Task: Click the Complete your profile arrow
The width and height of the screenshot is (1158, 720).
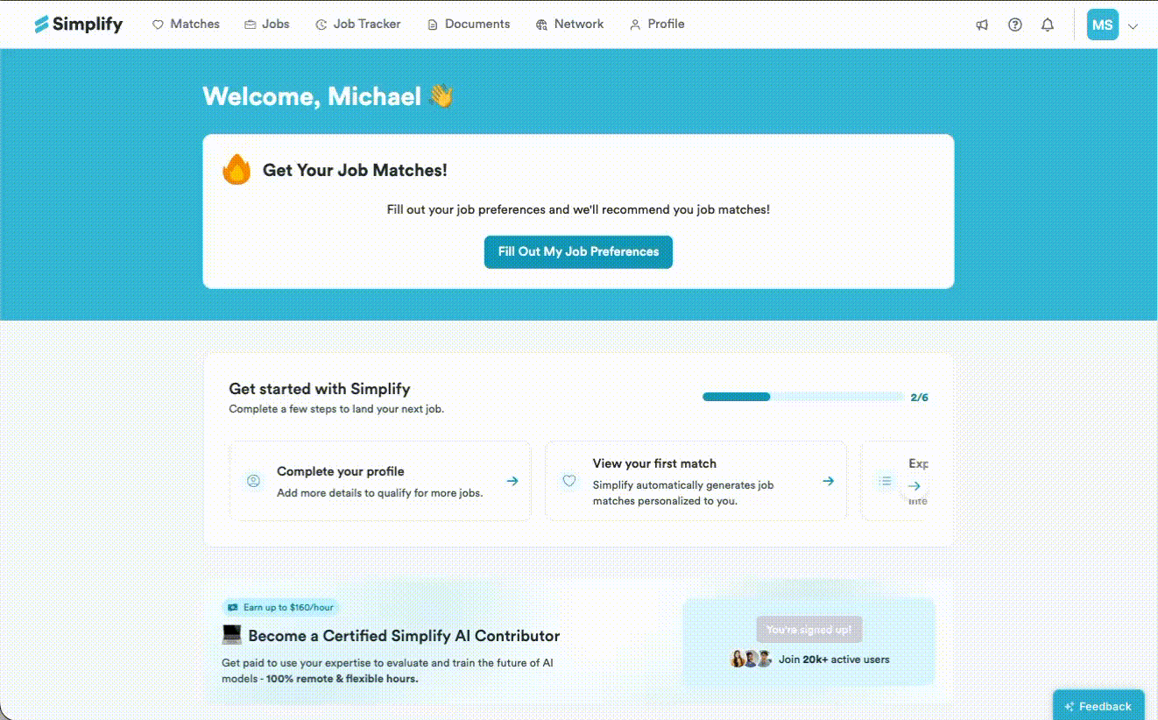Action: pos(512,481)
